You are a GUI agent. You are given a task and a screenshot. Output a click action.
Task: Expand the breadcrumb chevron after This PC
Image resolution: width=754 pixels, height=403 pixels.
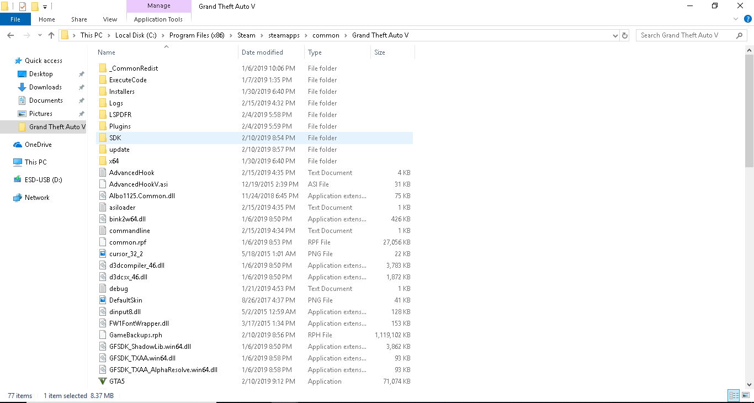coord(109,35)
